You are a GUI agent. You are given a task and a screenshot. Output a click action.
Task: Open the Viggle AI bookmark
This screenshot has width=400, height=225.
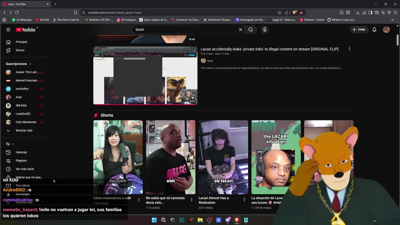(x=282, y=20)
